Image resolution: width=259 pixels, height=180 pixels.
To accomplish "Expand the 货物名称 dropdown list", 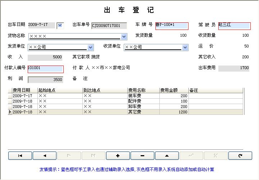I will click(124, 36).
